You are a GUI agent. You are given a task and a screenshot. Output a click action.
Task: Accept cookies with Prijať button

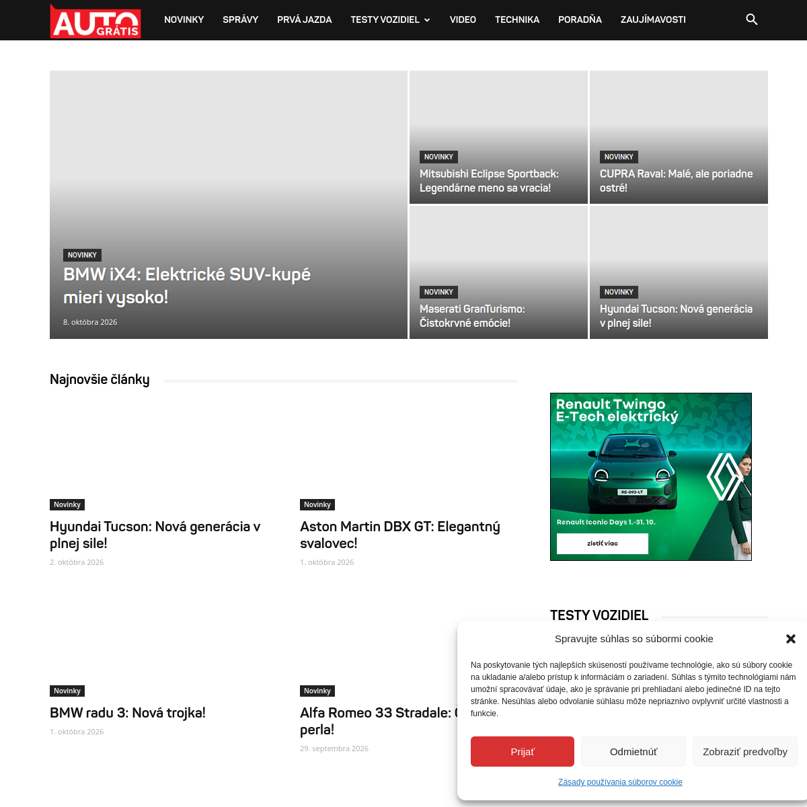(x=523, y=751)
